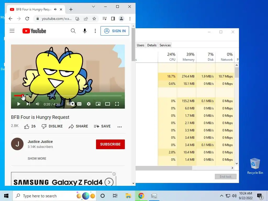The image size is (268, 201).
Task: Share the video
Action: click(78, 126)
